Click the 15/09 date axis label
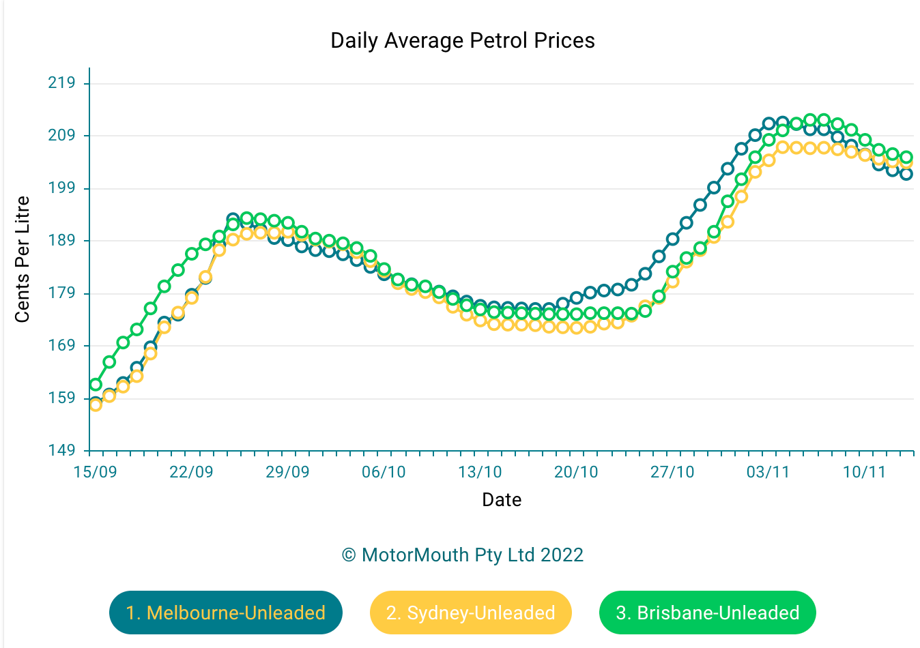 pos(95,472)
